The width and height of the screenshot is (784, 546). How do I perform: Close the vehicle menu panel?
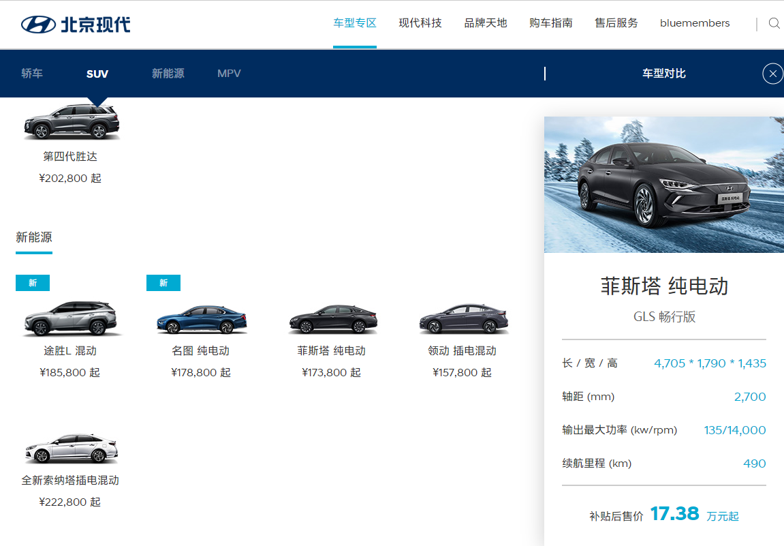point(772,74)
